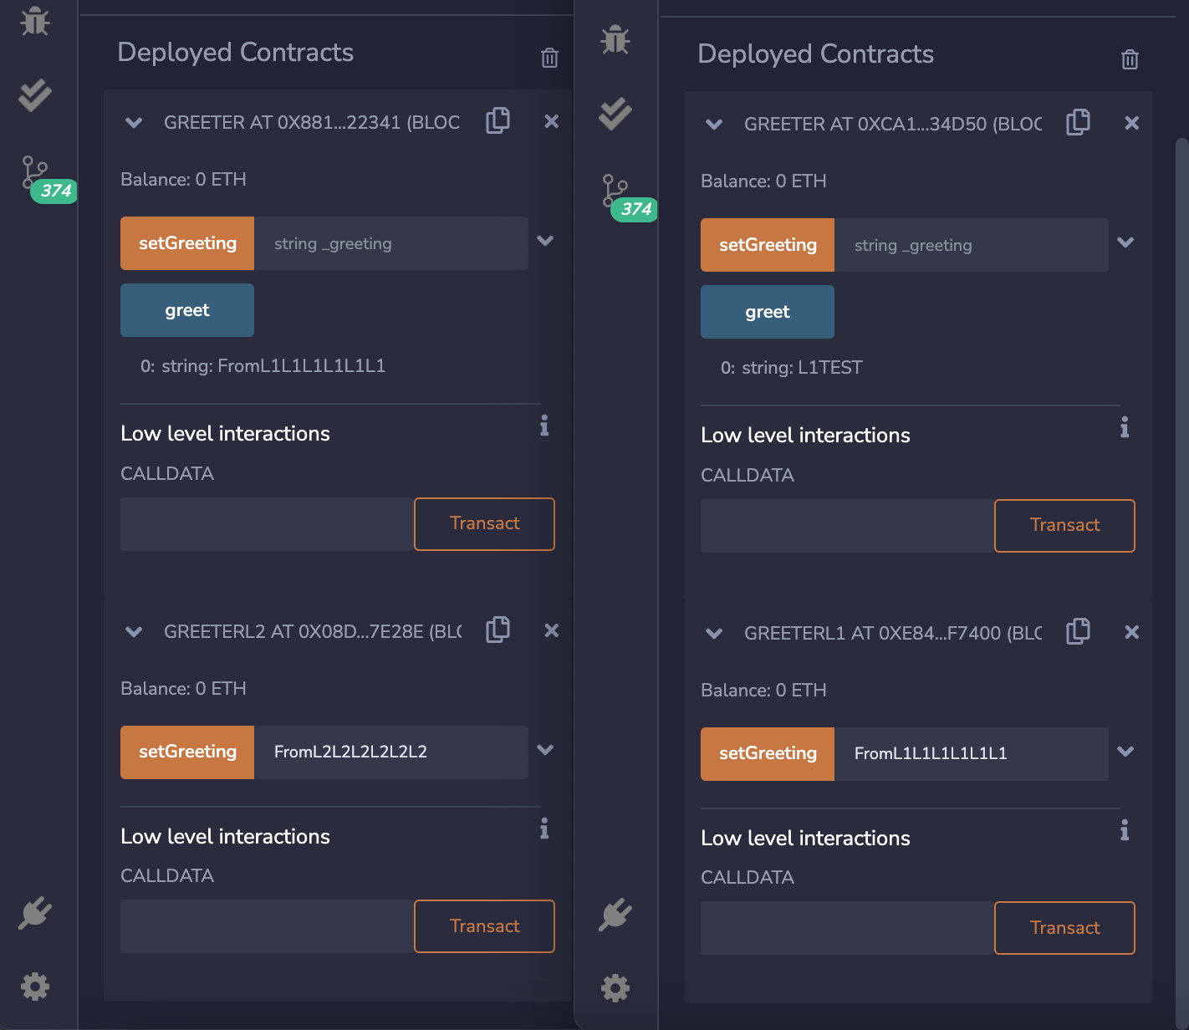Show low level interactions info under GREETERL1

[1125, 830]
